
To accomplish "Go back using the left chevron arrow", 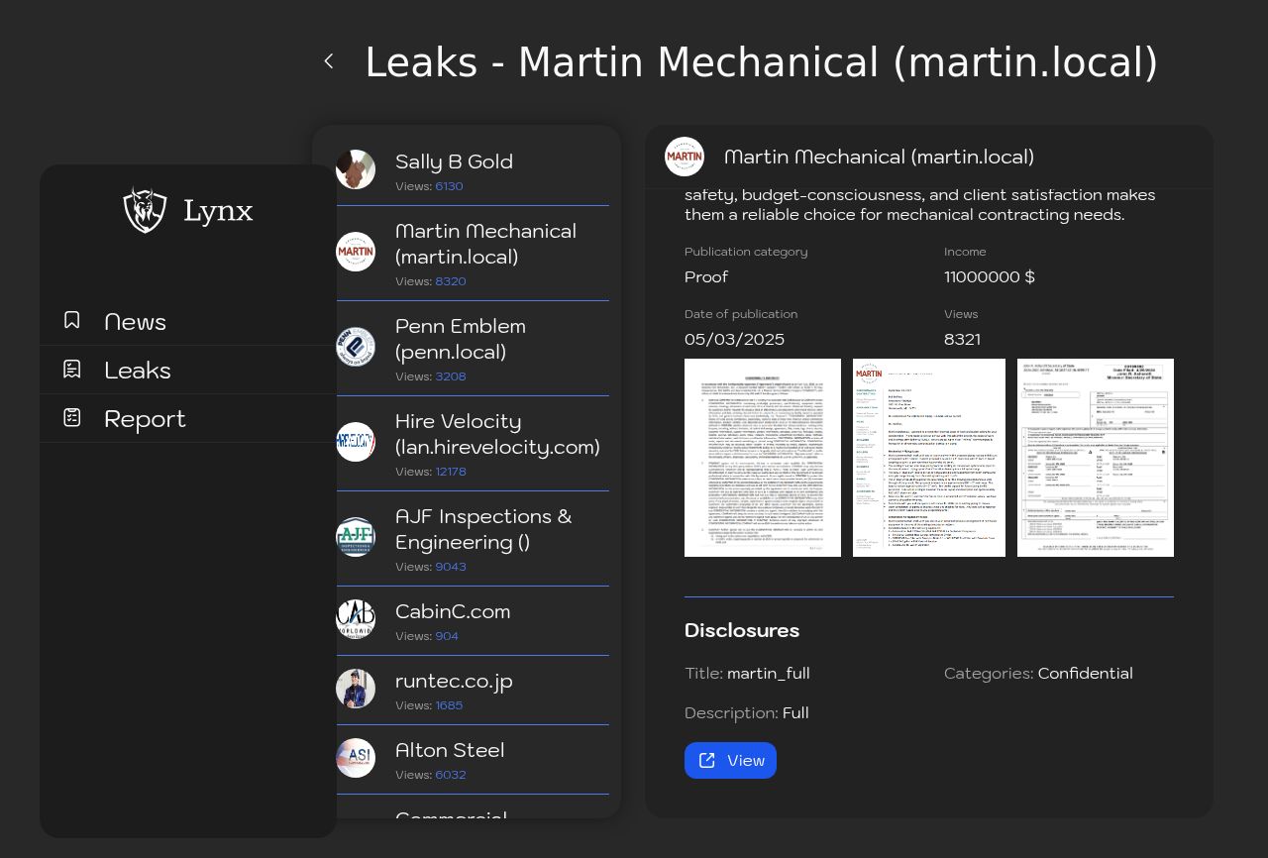I will [x=329, y=61].
